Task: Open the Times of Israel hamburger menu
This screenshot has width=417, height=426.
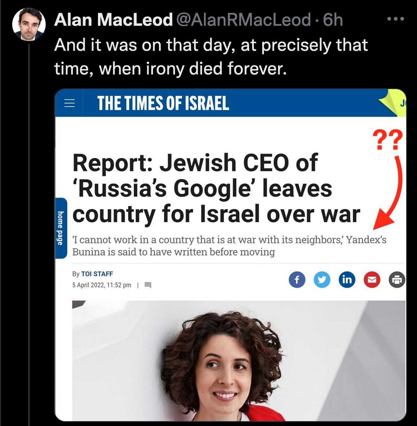Action: click(70, 103)
